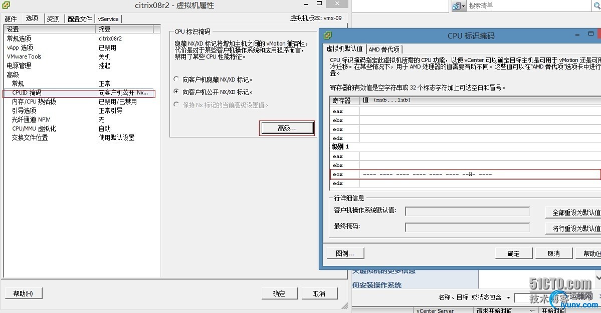
Task: Select the 电源管理 settings row
Action: click(81, 65)
